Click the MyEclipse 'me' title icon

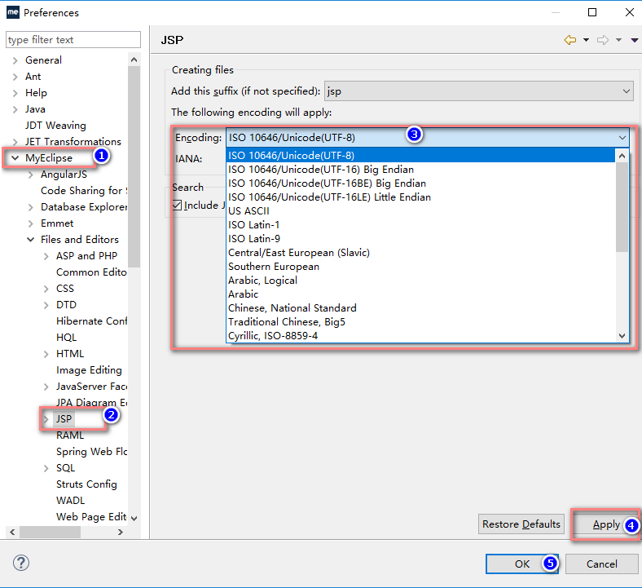pos(13,12)
